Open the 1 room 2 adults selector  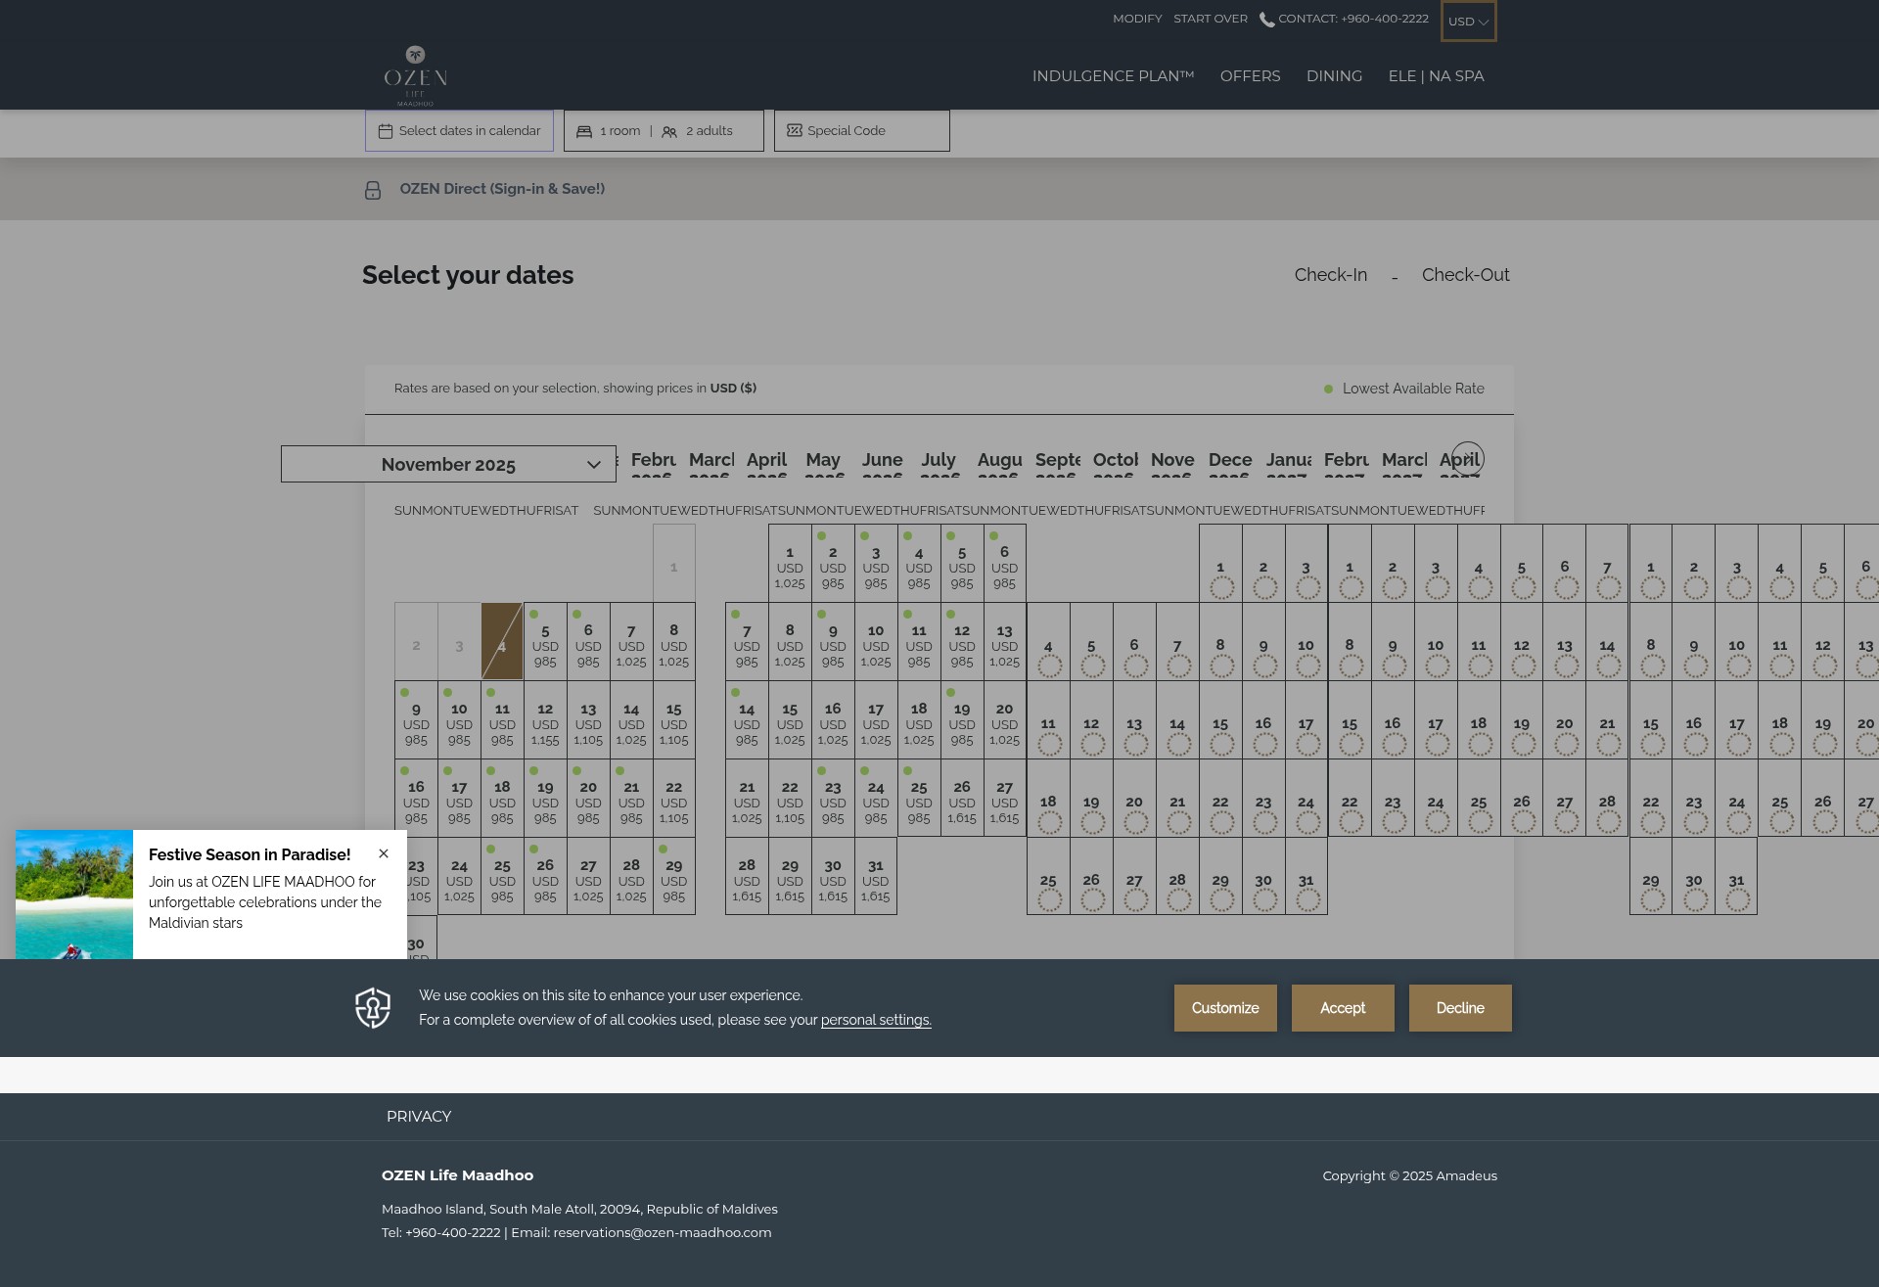[664, 131]
